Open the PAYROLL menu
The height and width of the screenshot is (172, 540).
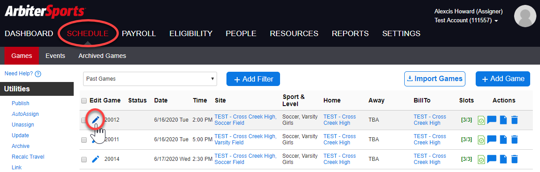pyautogui.click(x=139, y=33)
